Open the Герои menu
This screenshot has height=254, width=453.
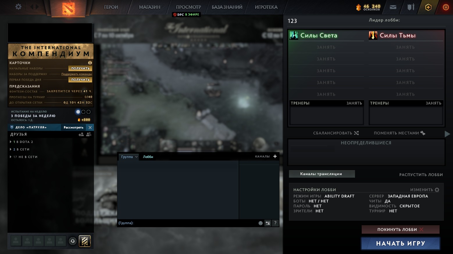tap(111, 7)
